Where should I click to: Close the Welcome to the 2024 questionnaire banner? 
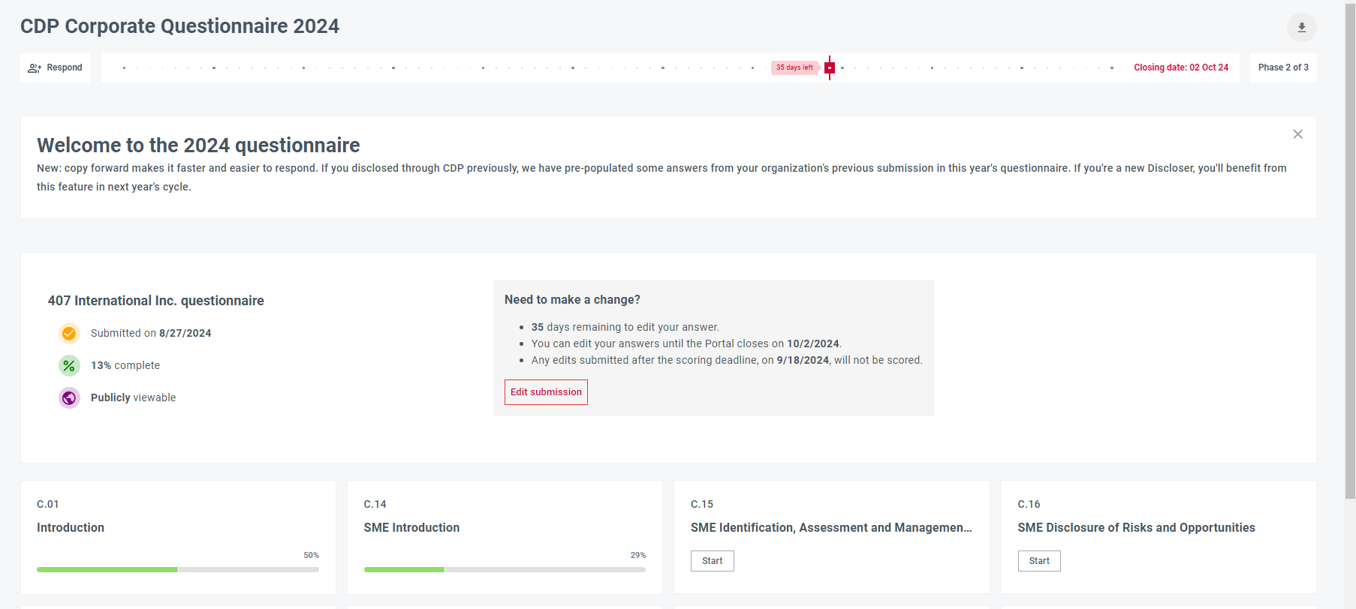(1297, 134)
